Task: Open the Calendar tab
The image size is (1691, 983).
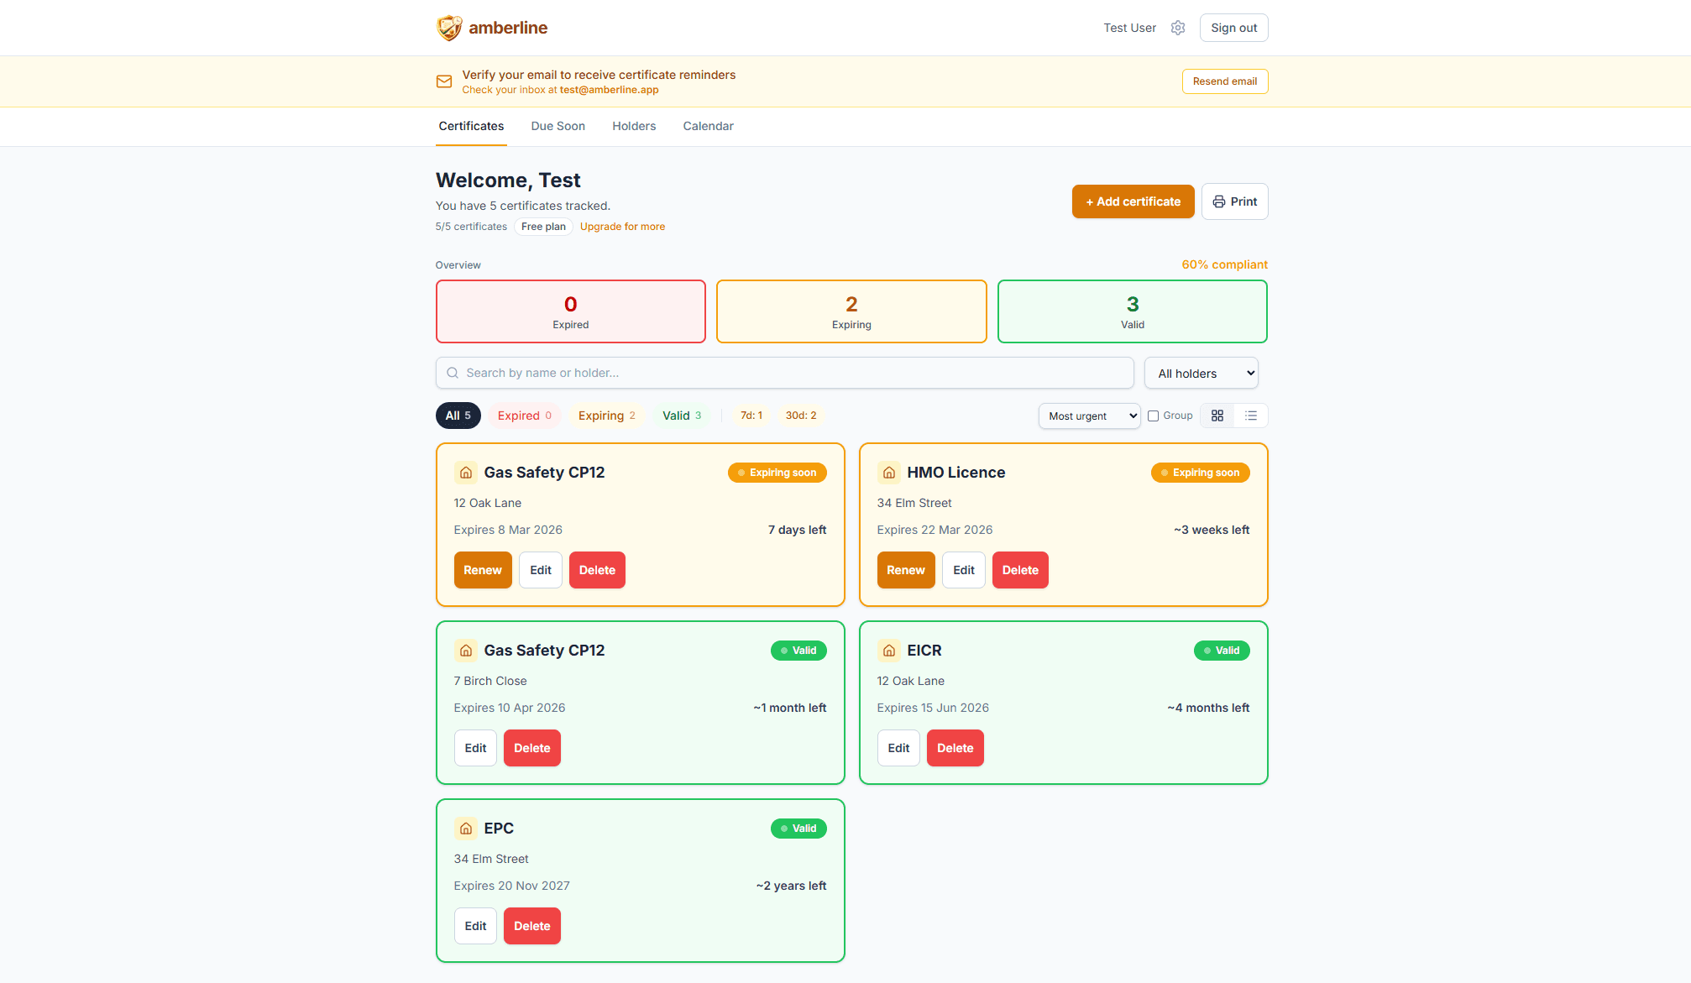Action: coord(708,126)
